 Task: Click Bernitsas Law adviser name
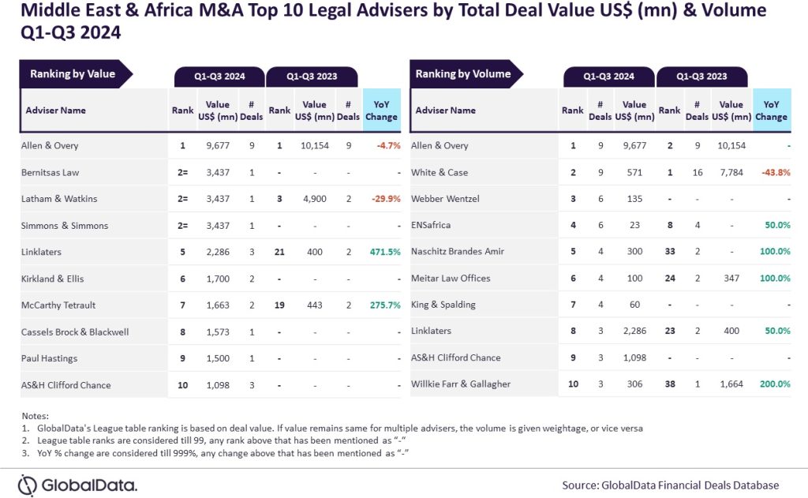[x=50, y=172]
